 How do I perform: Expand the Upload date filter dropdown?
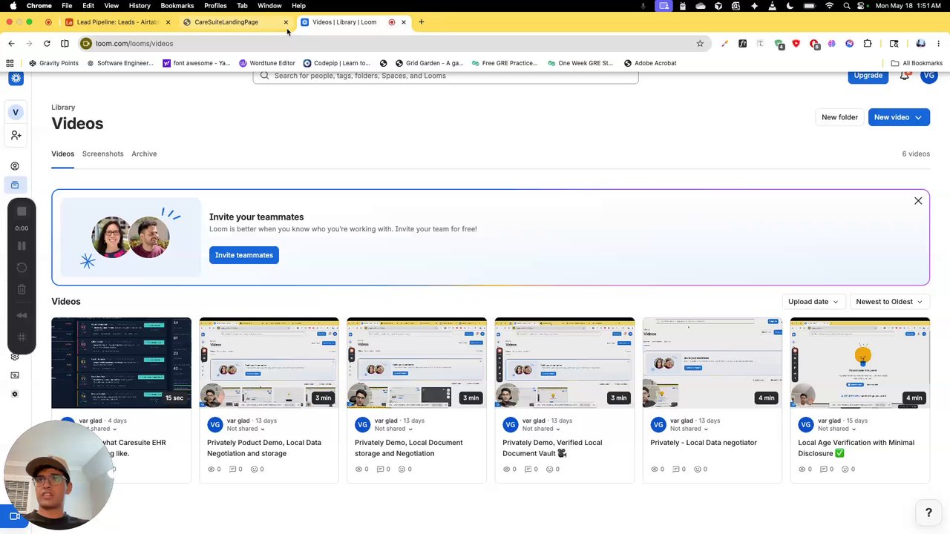[813, 302]
